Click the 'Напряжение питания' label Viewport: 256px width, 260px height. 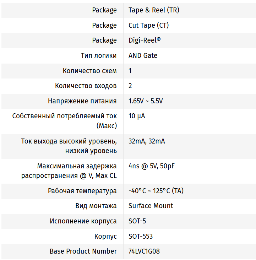click(x=82, y=101)
